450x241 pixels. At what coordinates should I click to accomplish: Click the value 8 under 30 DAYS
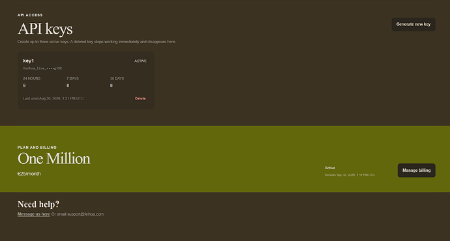click(112, 86)
